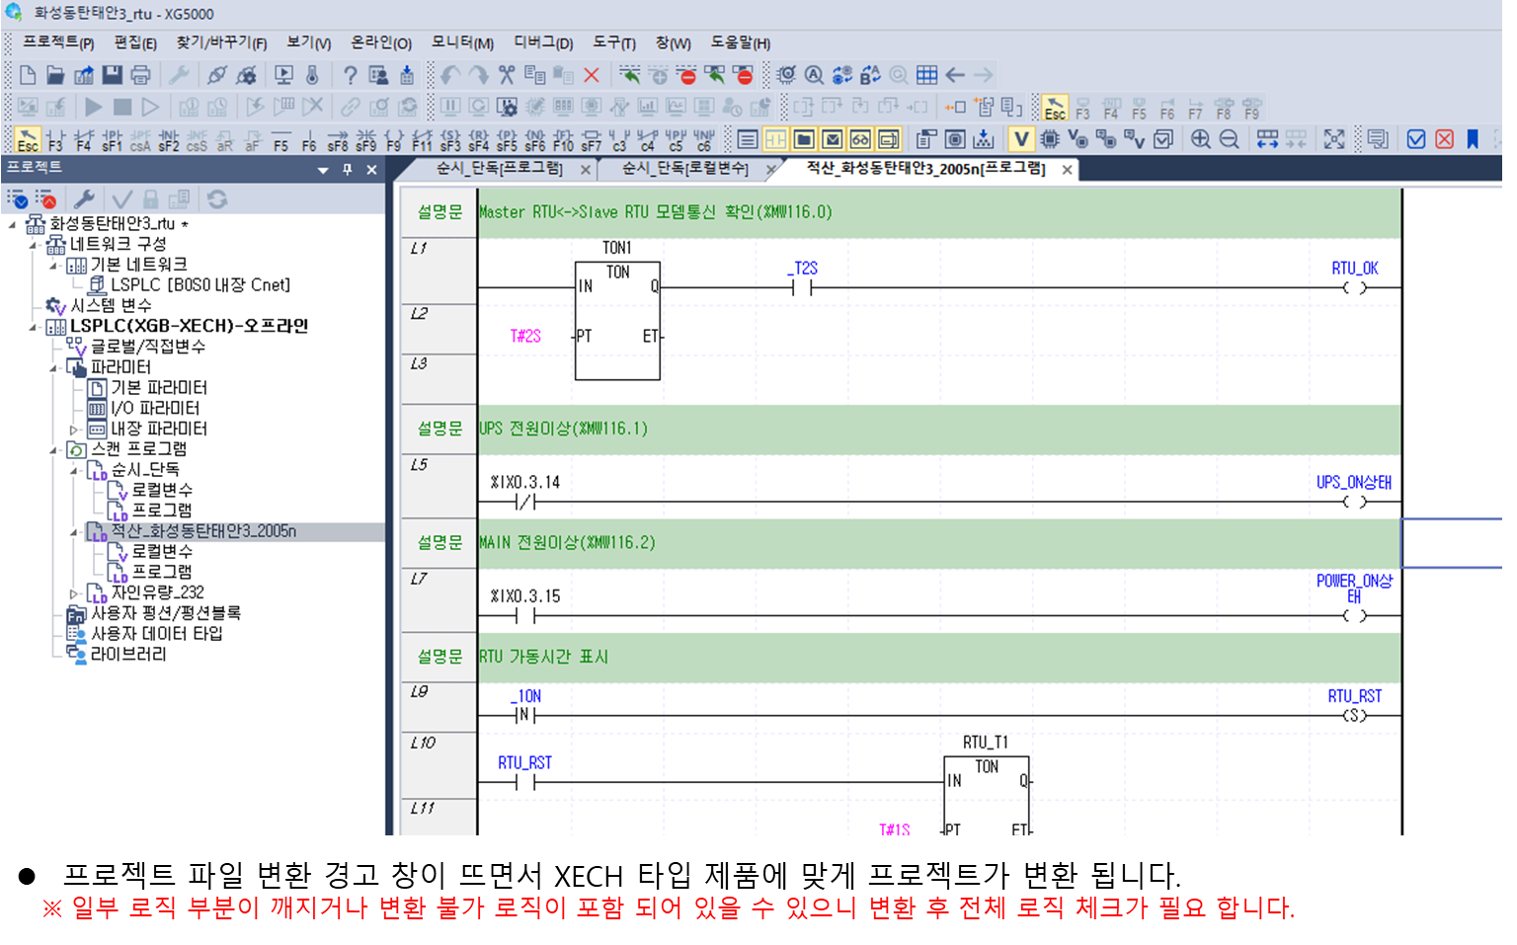
Task: Click the red X Delete icon
Action: (592, 75)
